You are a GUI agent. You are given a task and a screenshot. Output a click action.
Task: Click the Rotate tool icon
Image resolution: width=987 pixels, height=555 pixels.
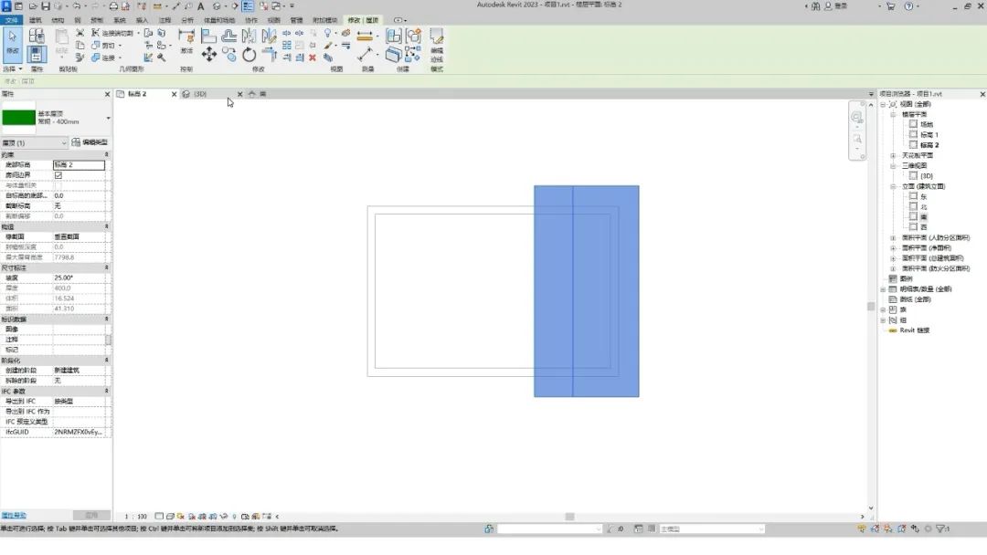(x=249, y=55)
